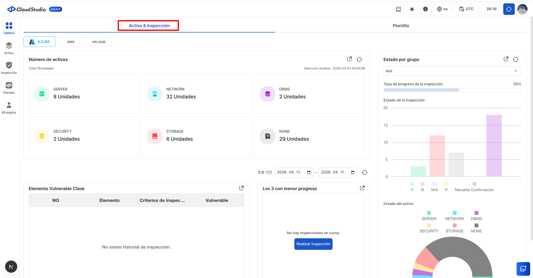Select the NCLOUD provider button
The height and width of the screenshot is (278, 533).
point(99,42)
